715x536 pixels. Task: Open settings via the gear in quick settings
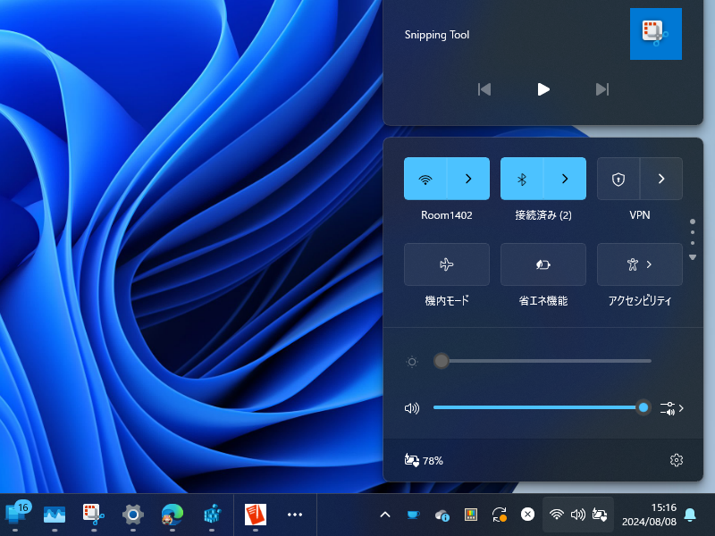click(x=677, y=460)
